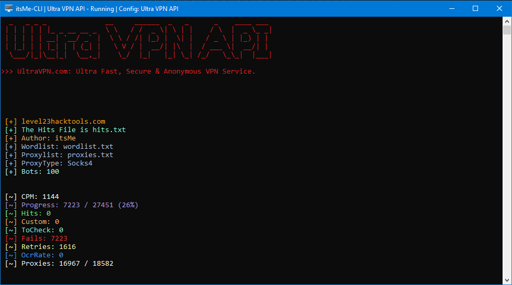Click the 'Proxies: 16967 / 18582' line
The image size is (512, 285).
(59, 264)
